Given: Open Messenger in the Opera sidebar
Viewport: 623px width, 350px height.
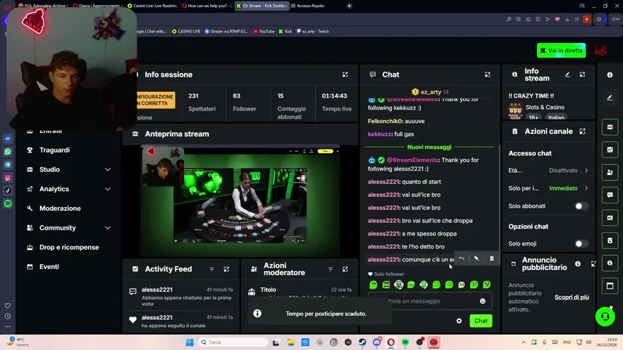Looking at the screenshot, I should tap(7, 139).
